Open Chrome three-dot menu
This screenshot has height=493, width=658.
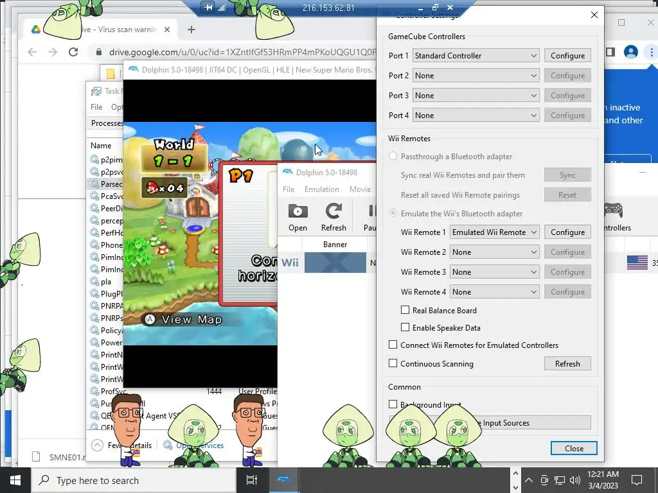pos(652,52)
